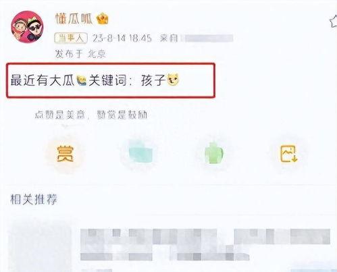Tap the green blurred icon
The image size is (337, 272).
click(214, 153)
